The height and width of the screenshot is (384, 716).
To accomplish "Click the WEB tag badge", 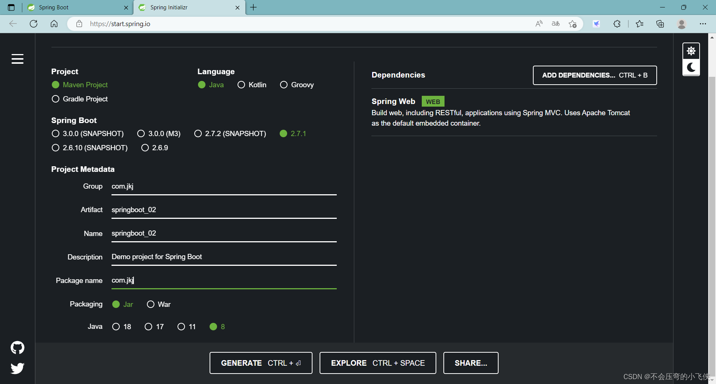I will 433,101.
